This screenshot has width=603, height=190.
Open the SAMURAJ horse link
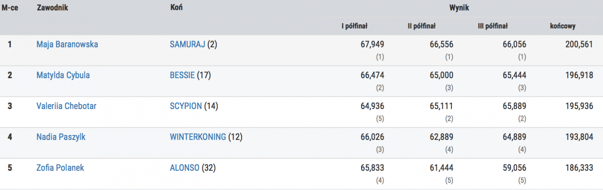coord(187,44)
